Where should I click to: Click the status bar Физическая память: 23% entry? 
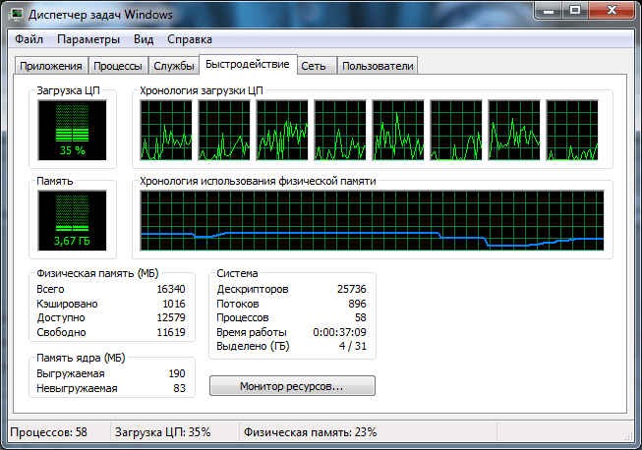click(x=369, y=432)
